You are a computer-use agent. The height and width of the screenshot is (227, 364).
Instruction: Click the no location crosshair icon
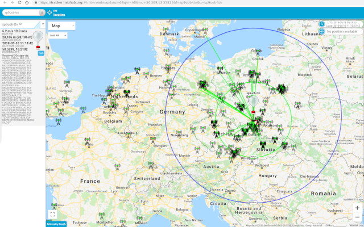point(48,12)
